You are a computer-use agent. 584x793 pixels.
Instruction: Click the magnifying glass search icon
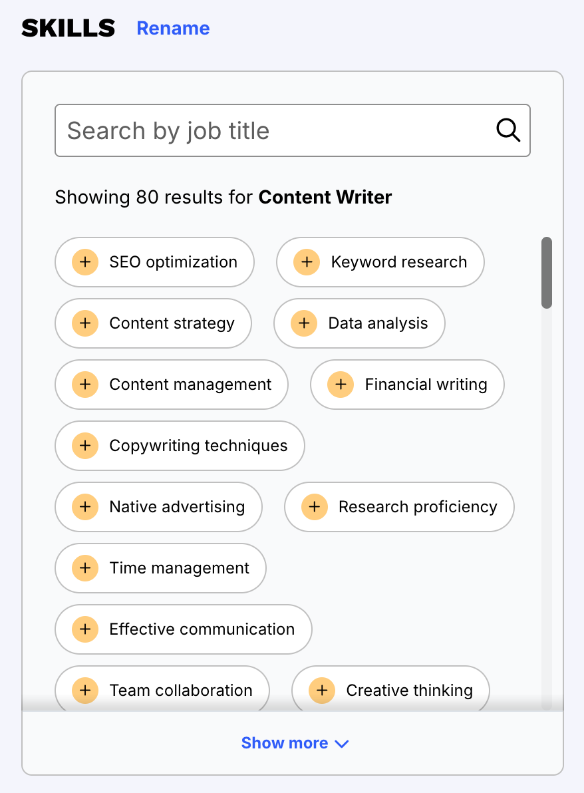point(508,130)
